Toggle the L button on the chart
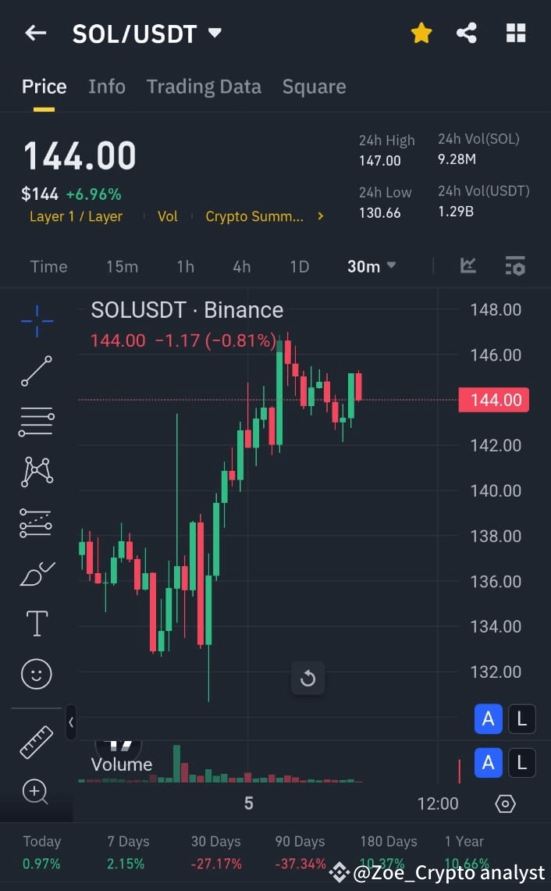This screenshot has height=891, width=551. 521,719
